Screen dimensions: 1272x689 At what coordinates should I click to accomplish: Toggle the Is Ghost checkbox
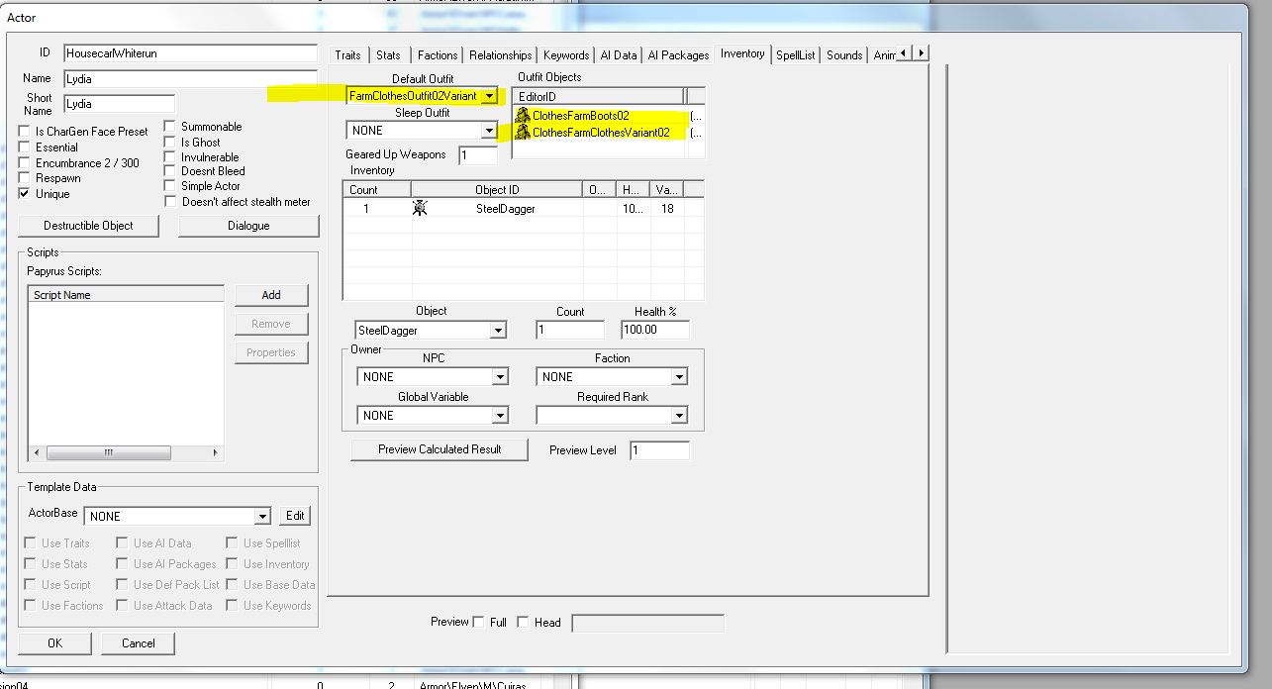[170, 142]
